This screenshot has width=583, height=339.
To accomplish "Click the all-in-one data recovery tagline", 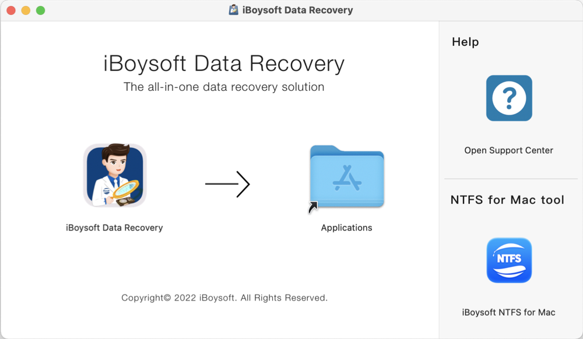I will pos(223,86).
